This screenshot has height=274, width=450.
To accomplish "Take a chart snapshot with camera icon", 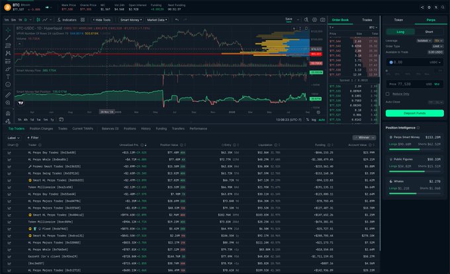I will (322, 20).
